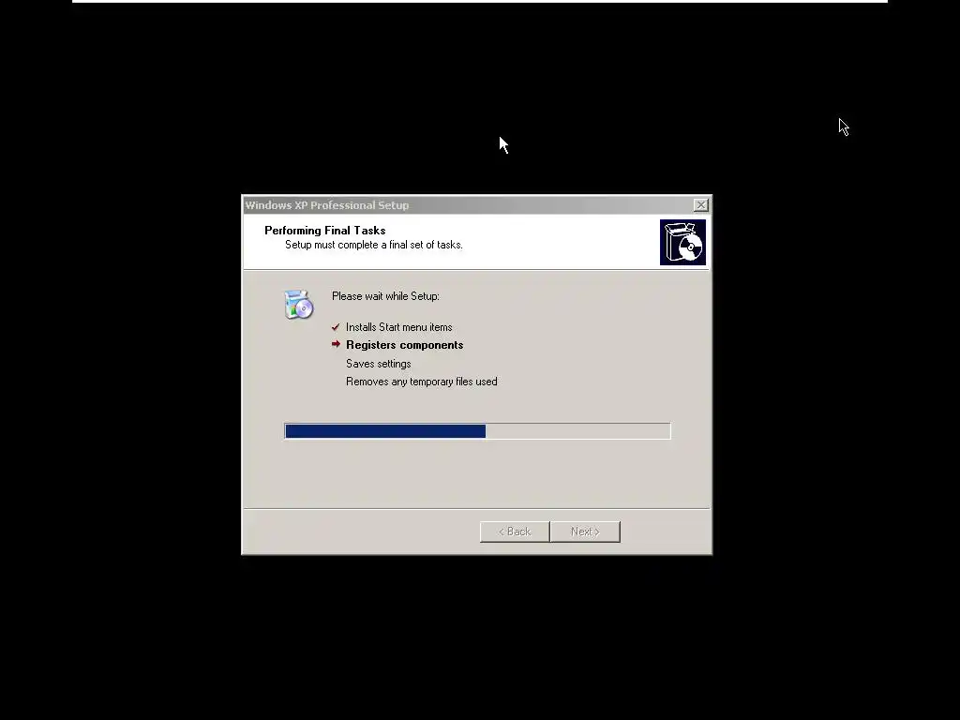The height and width of the screenshot is (720, 960).
Task: Click the red arrow beside Registers components
Action: (x=336, y=344)
